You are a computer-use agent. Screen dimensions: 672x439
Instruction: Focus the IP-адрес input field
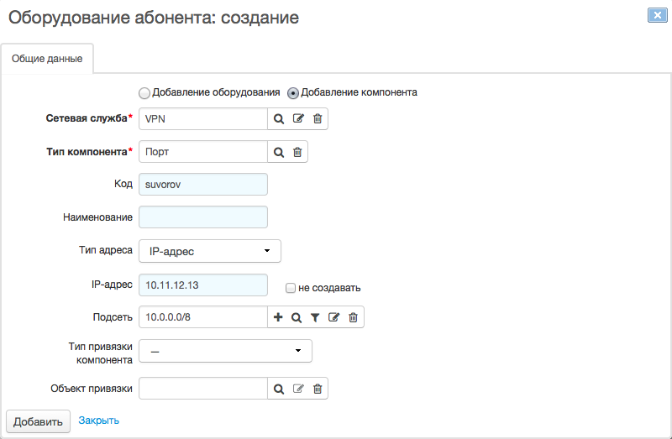[202, 285]
